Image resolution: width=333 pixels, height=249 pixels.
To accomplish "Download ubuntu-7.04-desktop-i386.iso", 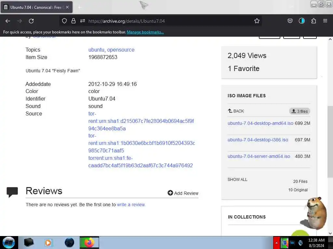I will coord(258,140).
